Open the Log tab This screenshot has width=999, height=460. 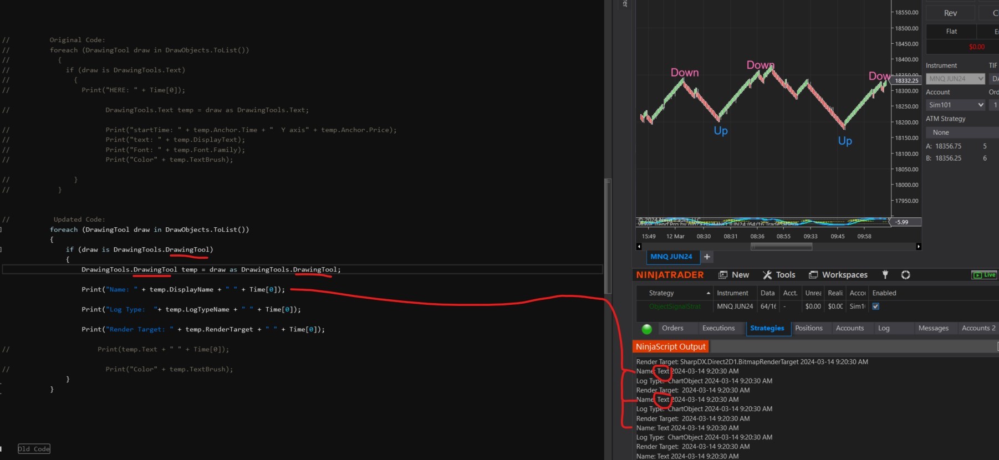coord(884,329)
